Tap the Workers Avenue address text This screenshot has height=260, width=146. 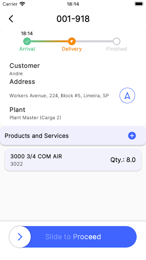pos(59,96)
